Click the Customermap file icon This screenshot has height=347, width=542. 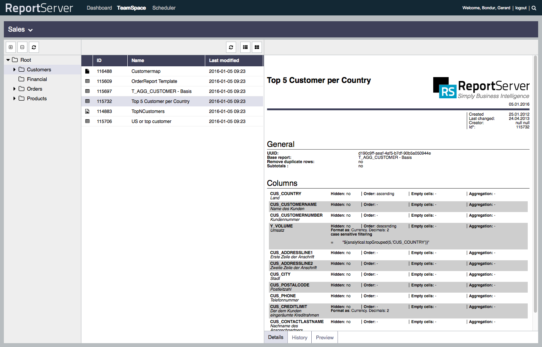point(87,71)
